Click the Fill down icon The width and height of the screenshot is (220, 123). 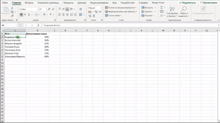pos(162,12)
